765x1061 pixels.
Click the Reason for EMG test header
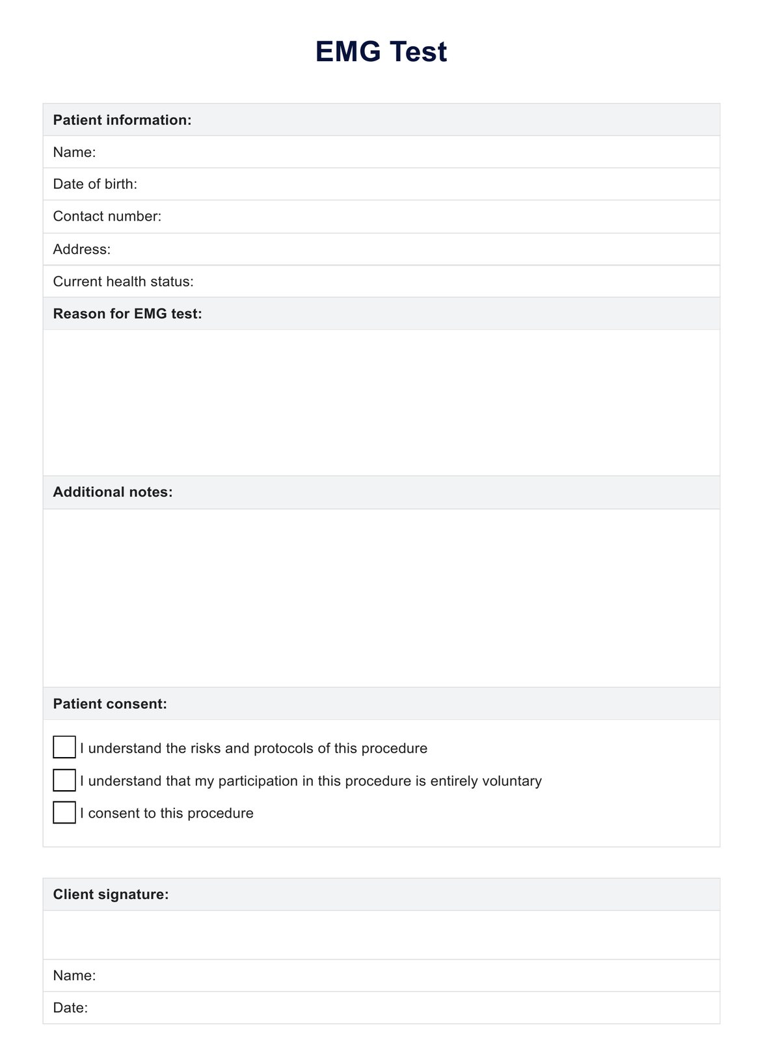(127, 314)
